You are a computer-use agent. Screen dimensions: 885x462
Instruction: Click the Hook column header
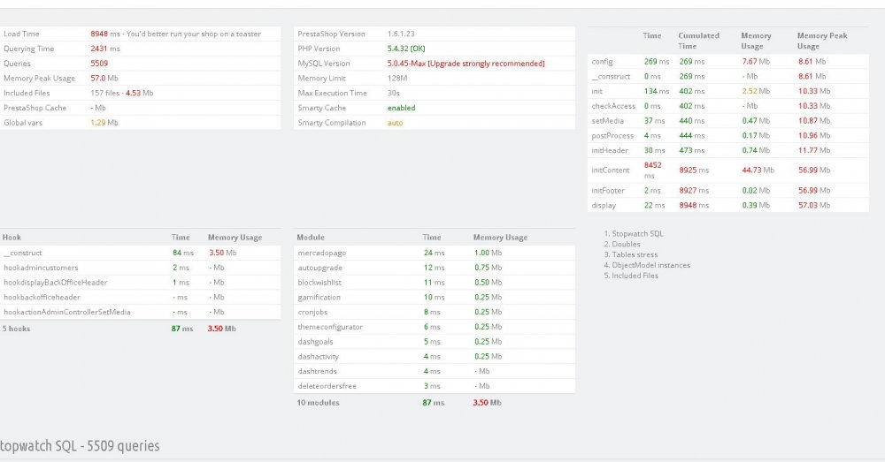click(12, 238)
